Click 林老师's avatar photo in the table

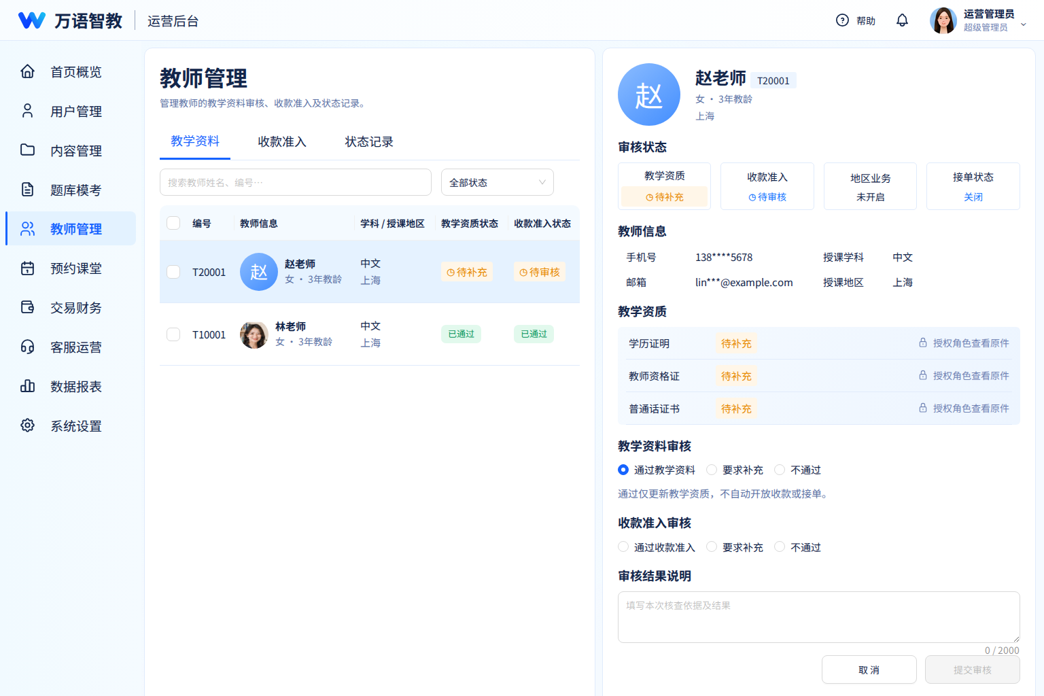(x=254, y=334)
